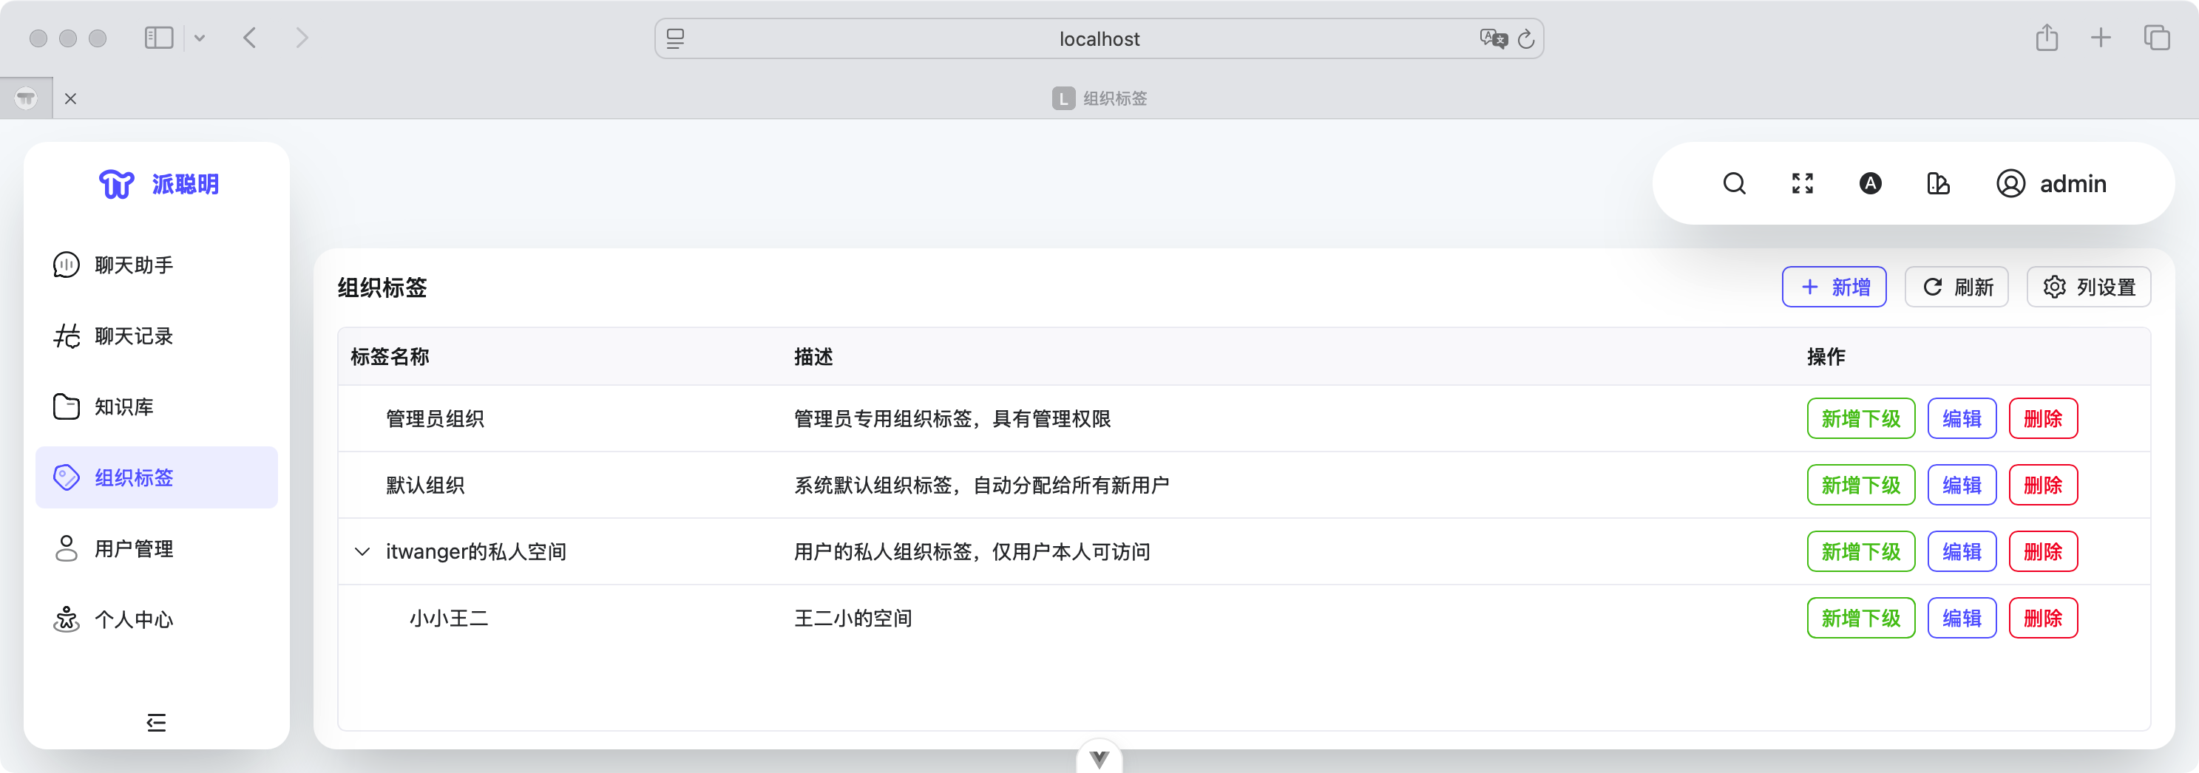The height and width of the screenshot is (773, 2199).
Task: Open the 列设置 gear settings
Action: click(x=2088, y=287)
